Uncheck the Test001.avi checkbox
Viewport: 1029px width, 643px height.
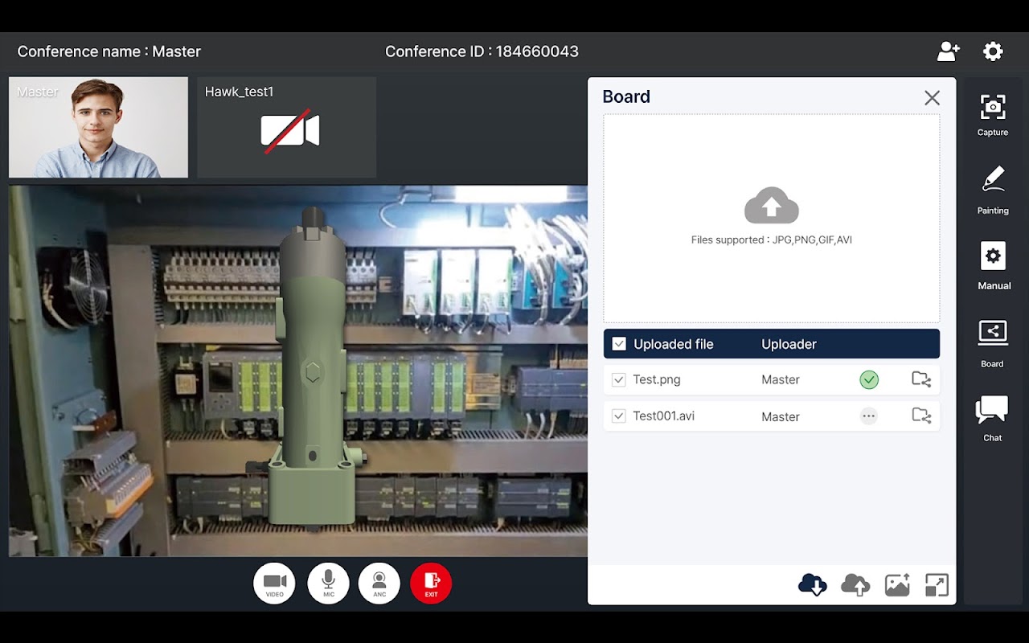click(618, 416)
